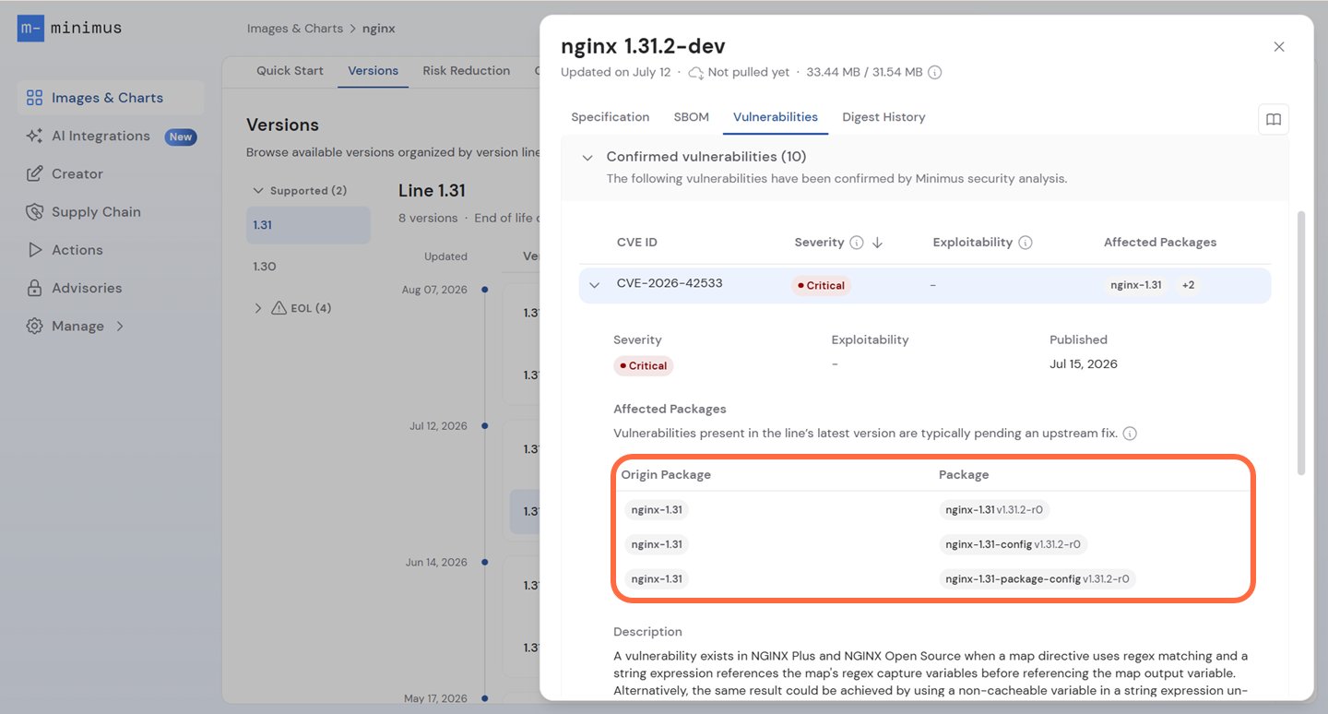Click the Origin Package column header
The height and width of the screenshot is (714, 1328).
click(x=666, y=475)
